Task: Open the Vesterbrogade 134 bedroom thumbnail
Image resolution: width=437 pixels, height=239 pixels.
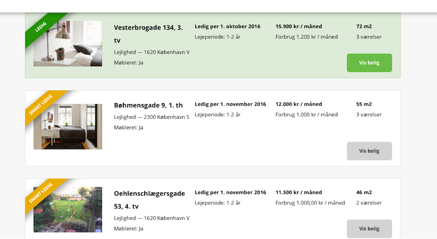Action: click(x=68, y=44)
